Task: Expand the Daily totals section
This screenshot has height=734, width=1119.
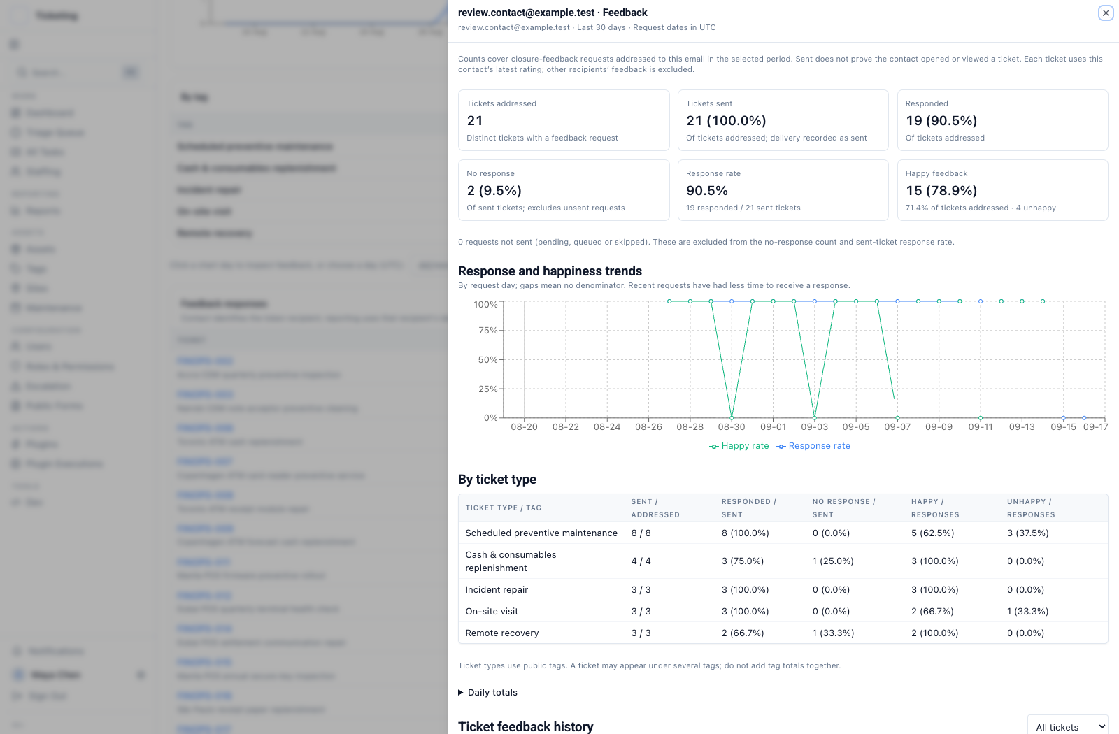Action: pos(488,693)
